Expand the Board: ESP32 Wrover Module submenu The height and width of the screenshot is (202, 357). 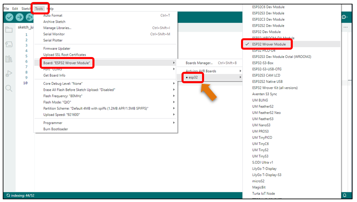(x=106, y=63)
